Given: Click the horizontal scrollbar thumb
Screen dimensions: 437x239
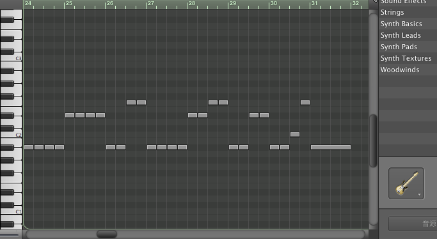Looking at the screenshot, I should click(x=107, y=234).
